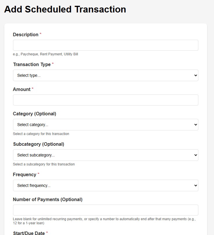Focus the Amount input box
Viewport: 214px width, 235px height.
pos(105,100)
